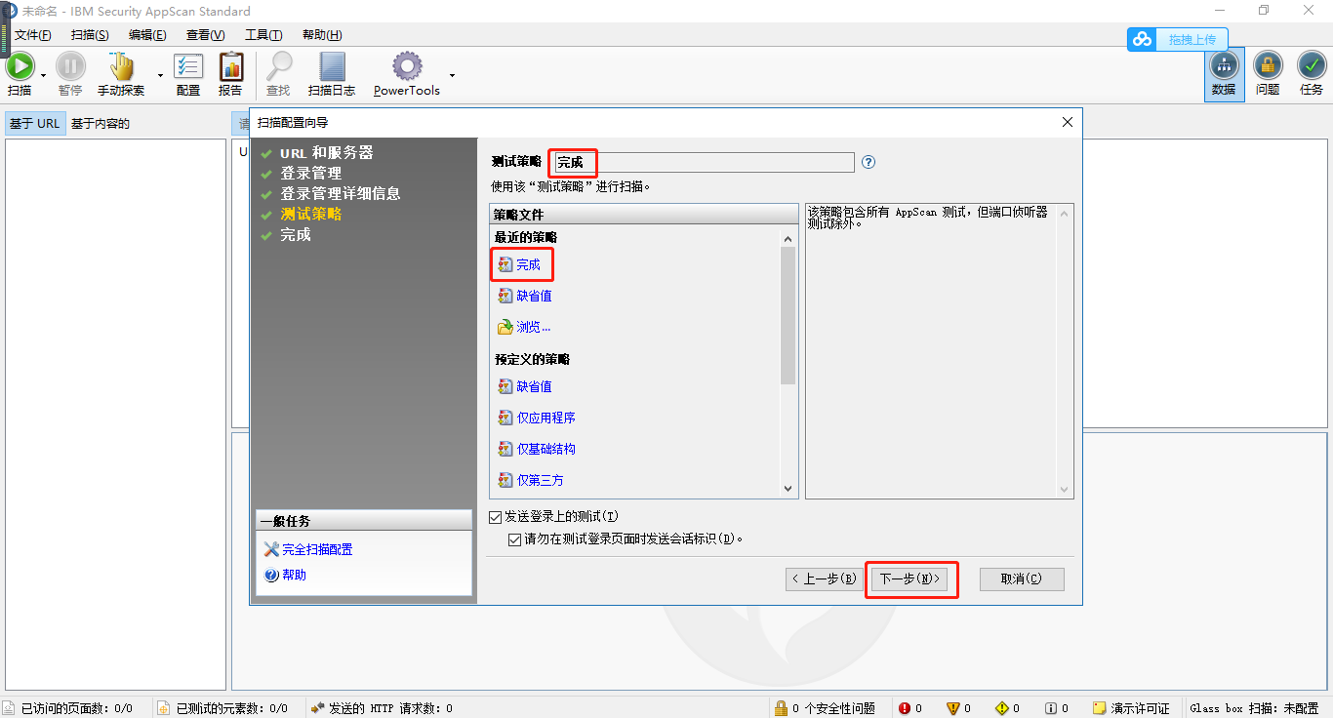Select predefined policy 缺省值
This screenshot has height=718, width=1333.
[534, 386]
